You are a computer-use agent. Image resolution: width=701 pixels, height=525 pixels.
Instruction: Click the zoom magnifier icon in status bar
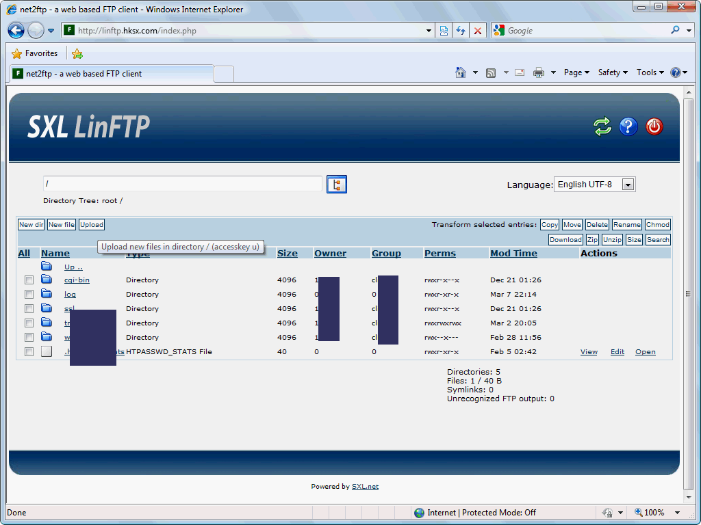point(639,513)
